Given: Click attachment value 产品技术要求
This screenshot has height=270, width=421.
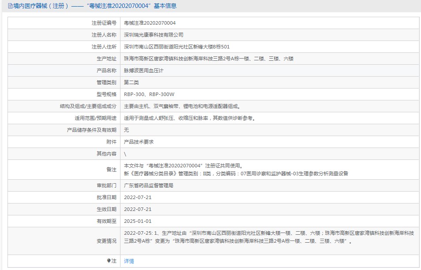Looking at the screenshot, I should click(139, 142).
